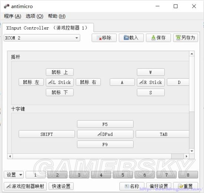This screenshot has width=204, height=193.
Task: Open 偏好设置 preferences
Action: tap(159, 186)
